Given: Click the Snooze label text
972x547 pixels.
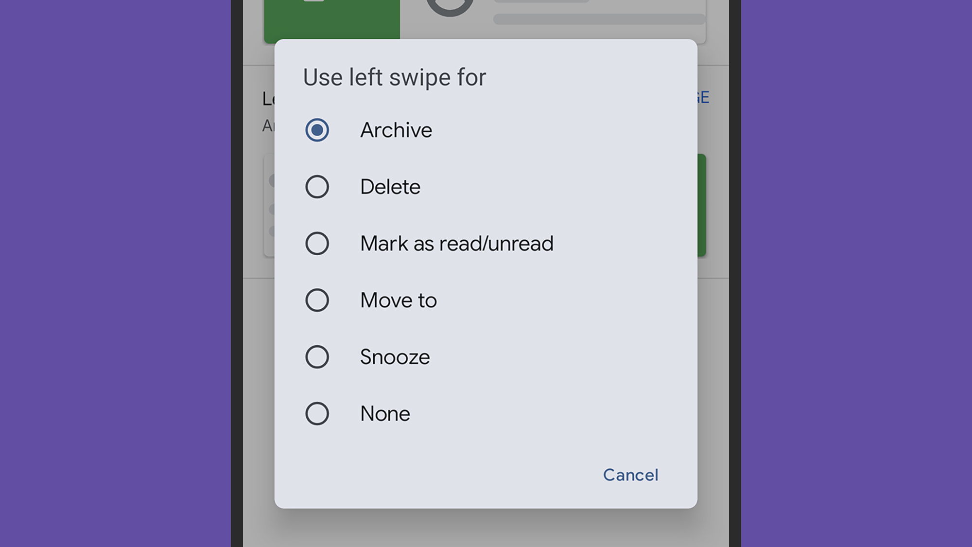Looking at the screenshot, I should 394,356.
